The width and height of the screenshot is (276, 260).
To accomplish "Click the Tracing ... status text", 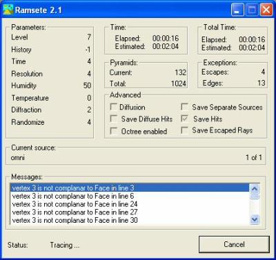I will [x=65, y=245].
